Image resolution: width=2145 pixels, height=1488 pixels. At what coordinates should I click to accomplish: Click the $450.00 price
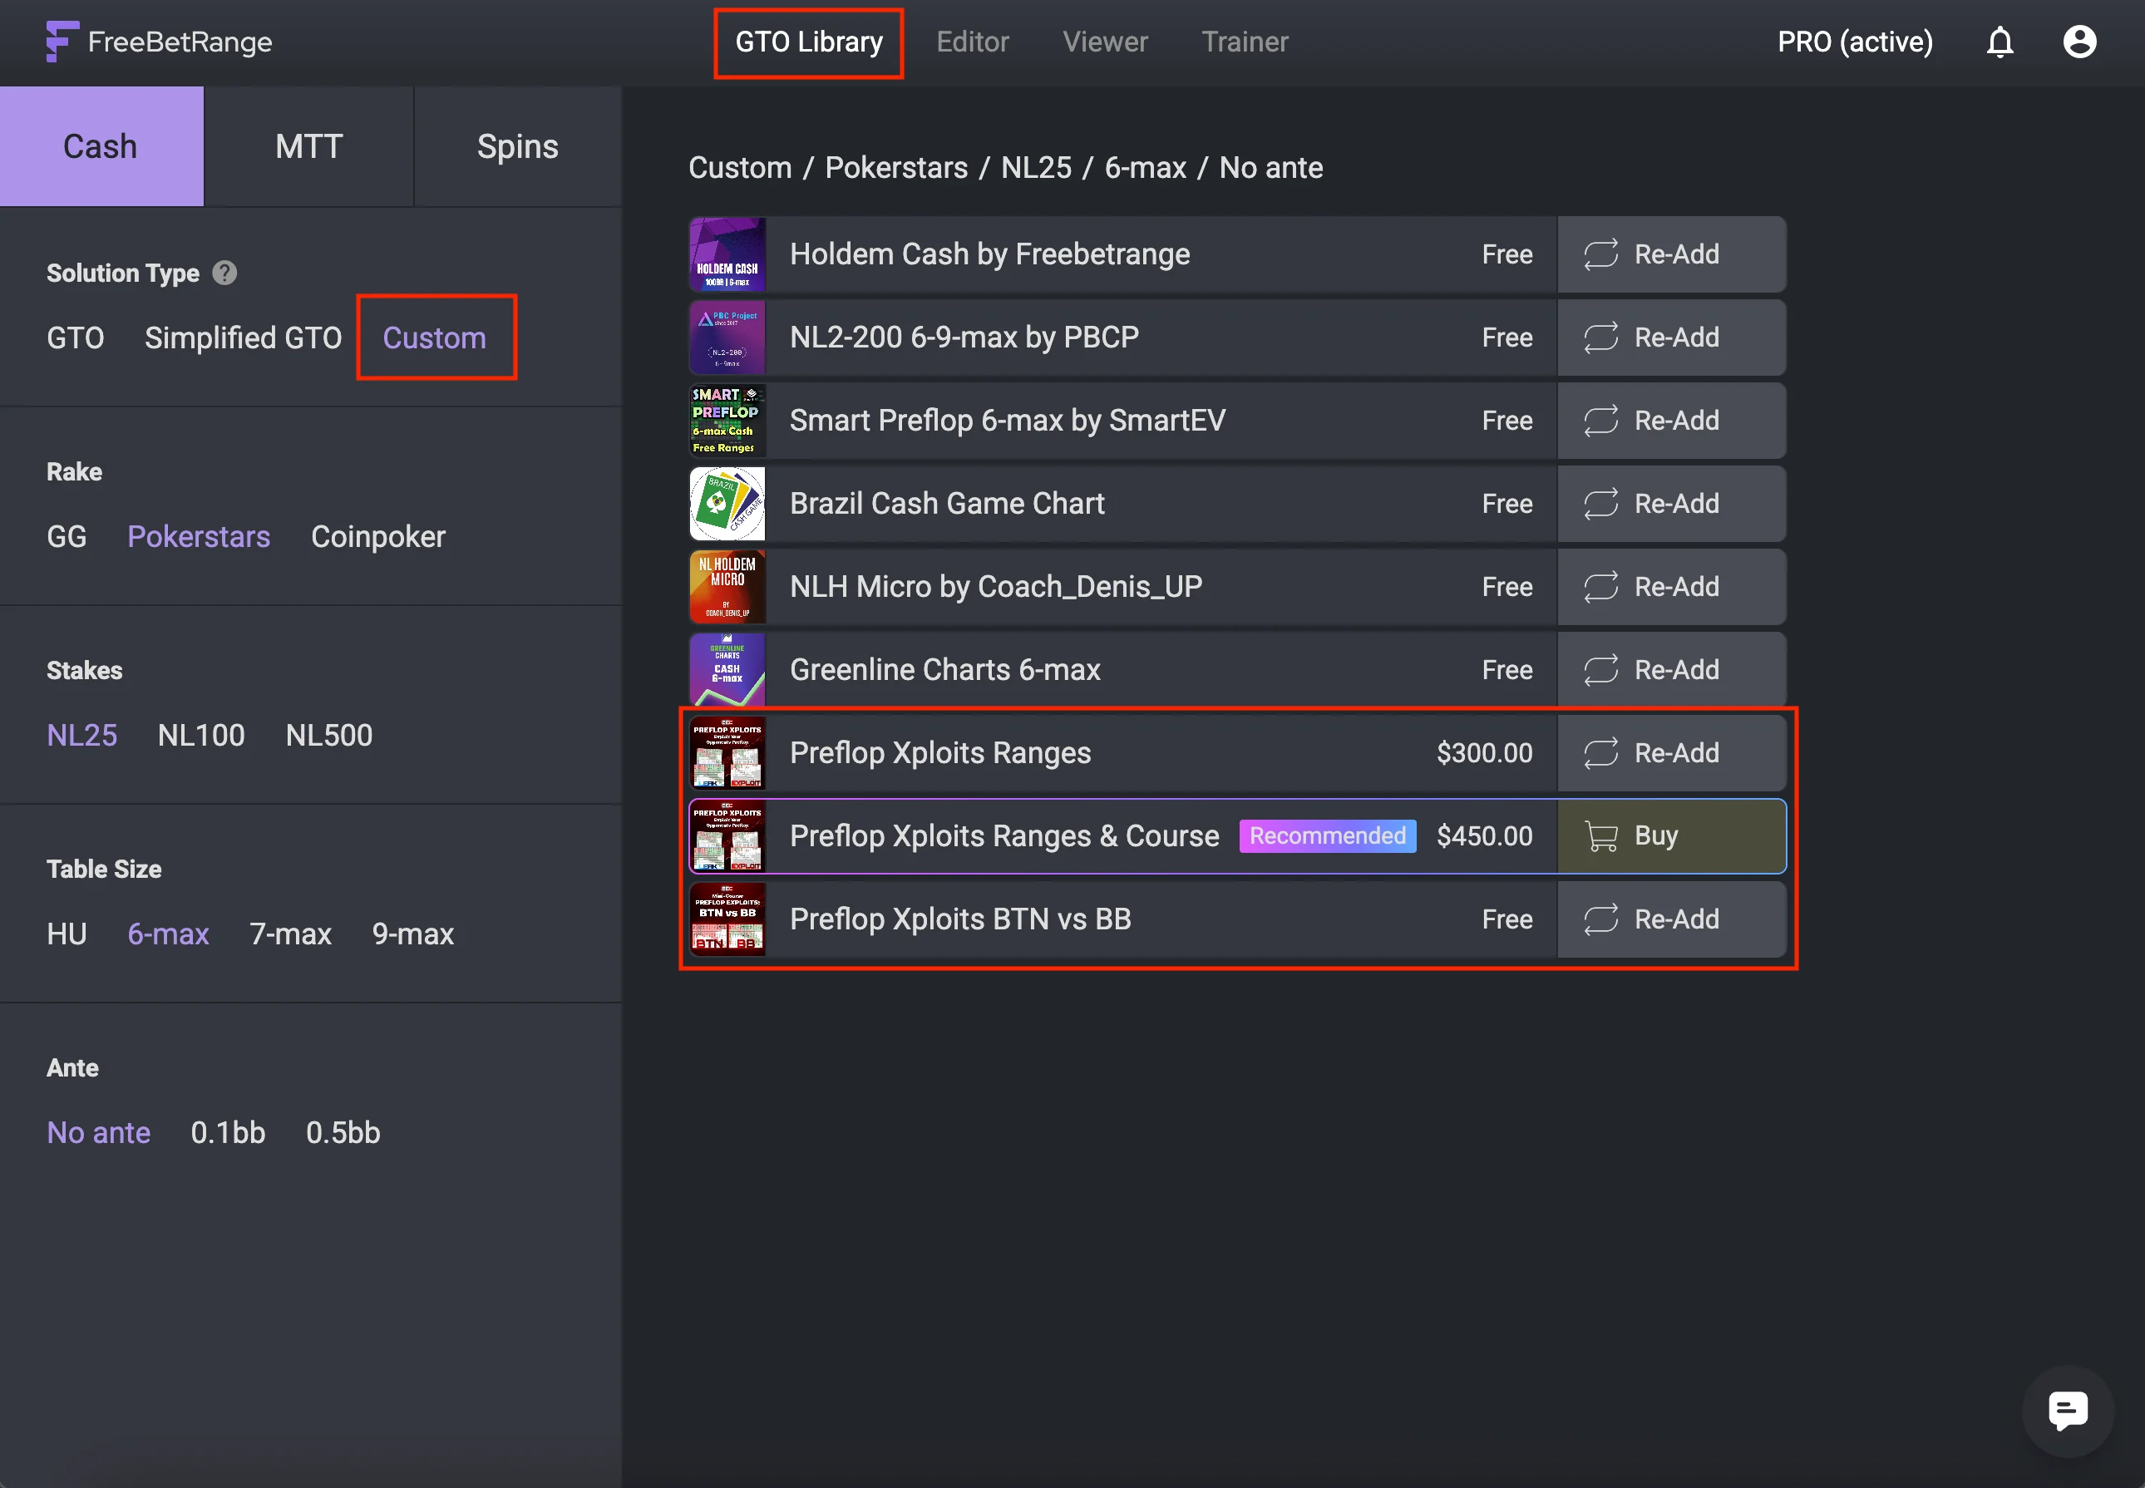(x=1484, y=835)
